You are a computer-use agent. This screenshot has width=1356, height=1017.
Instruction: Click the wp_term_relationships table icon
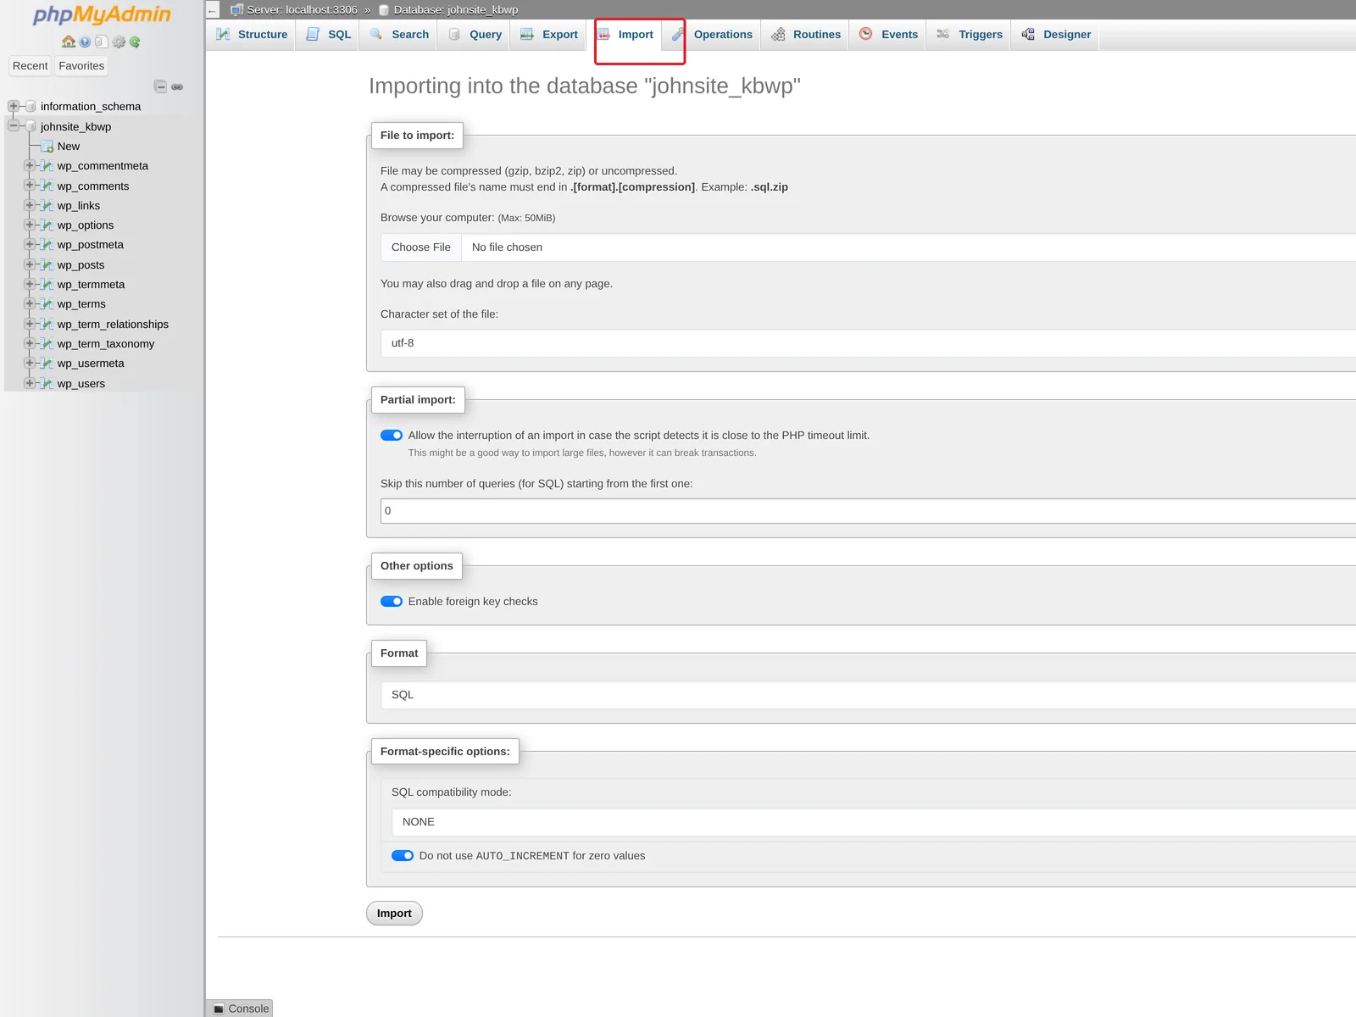pos(47,325)
